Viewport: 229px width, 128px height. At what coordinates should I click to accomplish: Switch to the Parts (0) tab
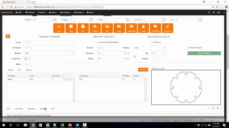pyautogui.click(x=29, y=70)
